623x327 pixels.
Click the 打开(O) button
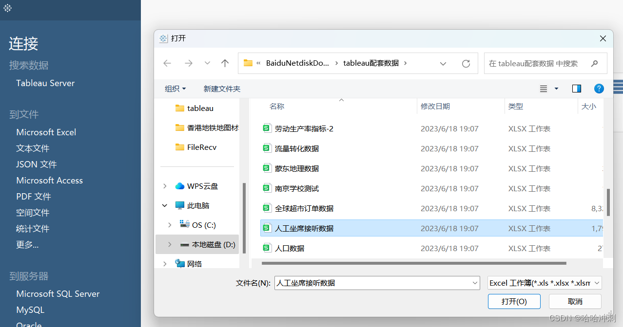514,302
